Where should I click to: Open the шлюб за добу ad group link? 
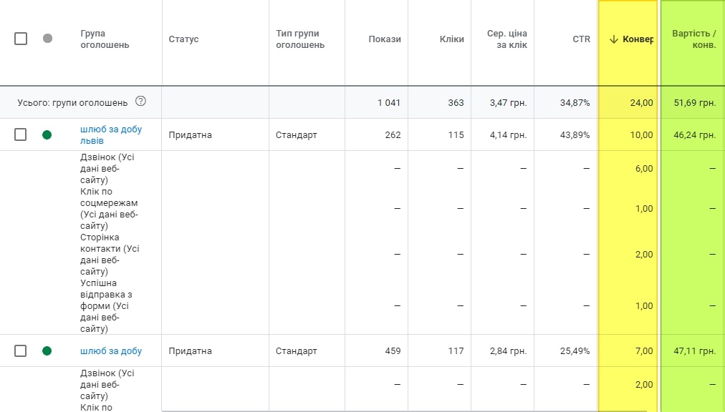click(110, 351)
